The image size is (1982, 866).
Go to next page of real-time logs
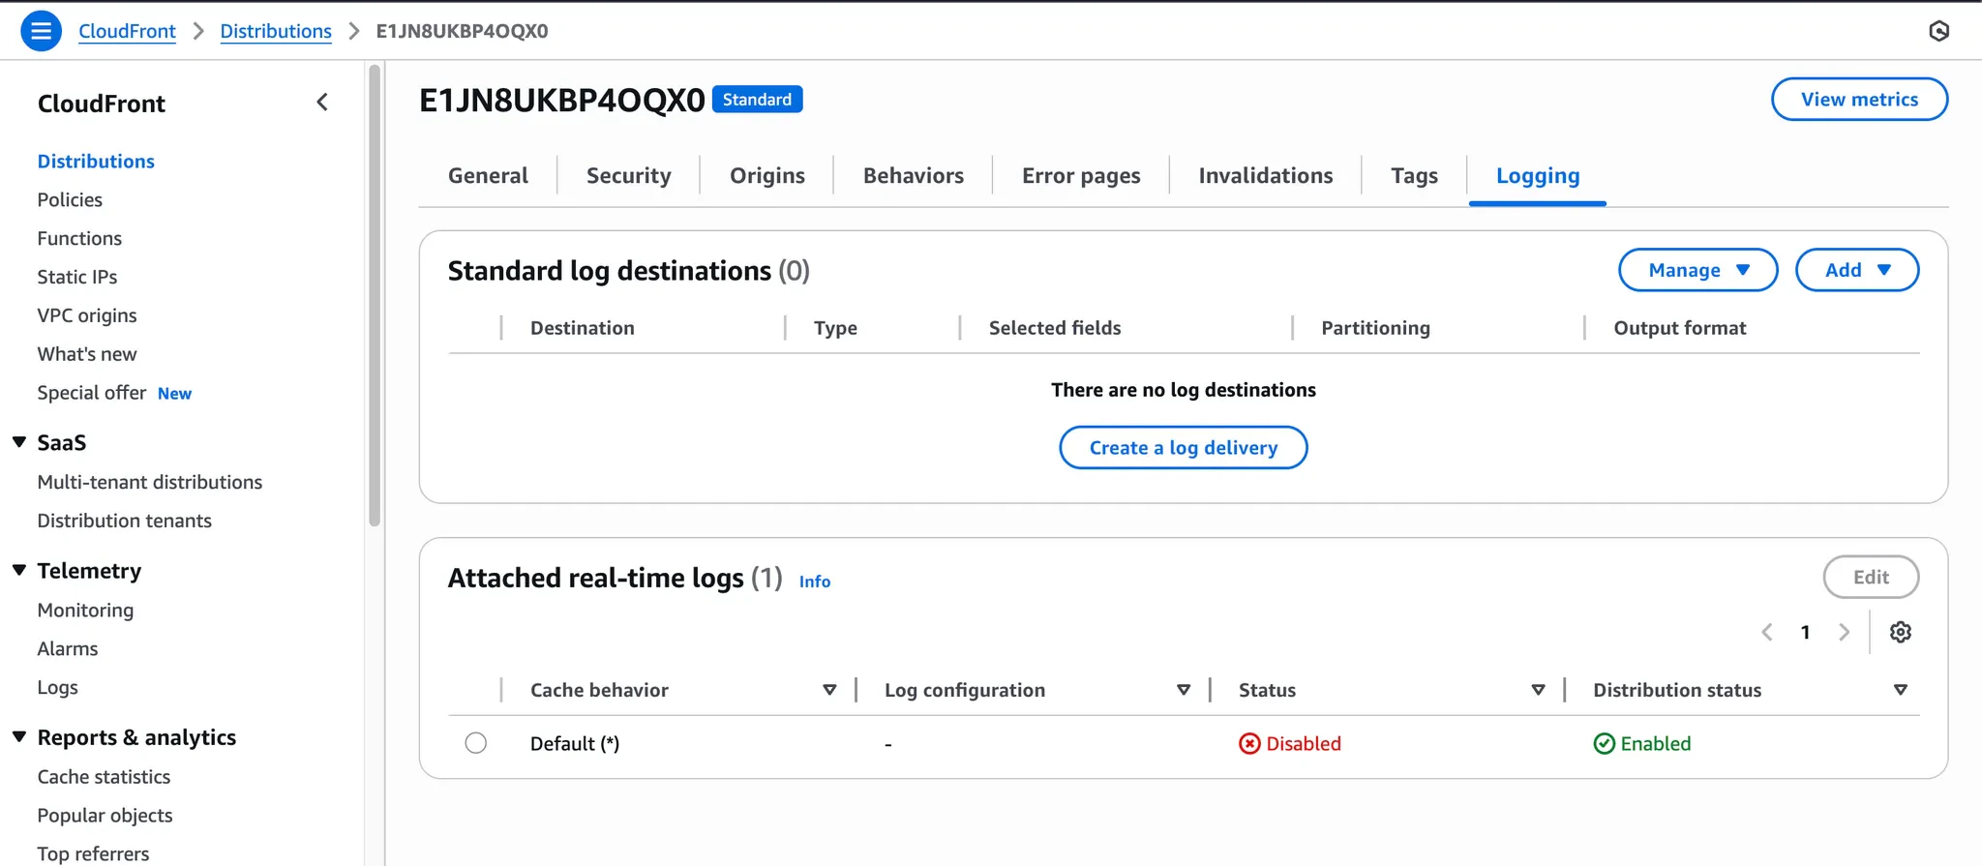click(1844, 632)
